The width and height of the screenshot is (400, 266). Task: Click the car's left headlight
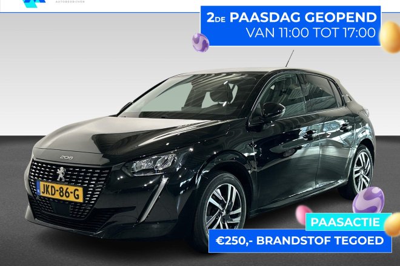point(152,163)
